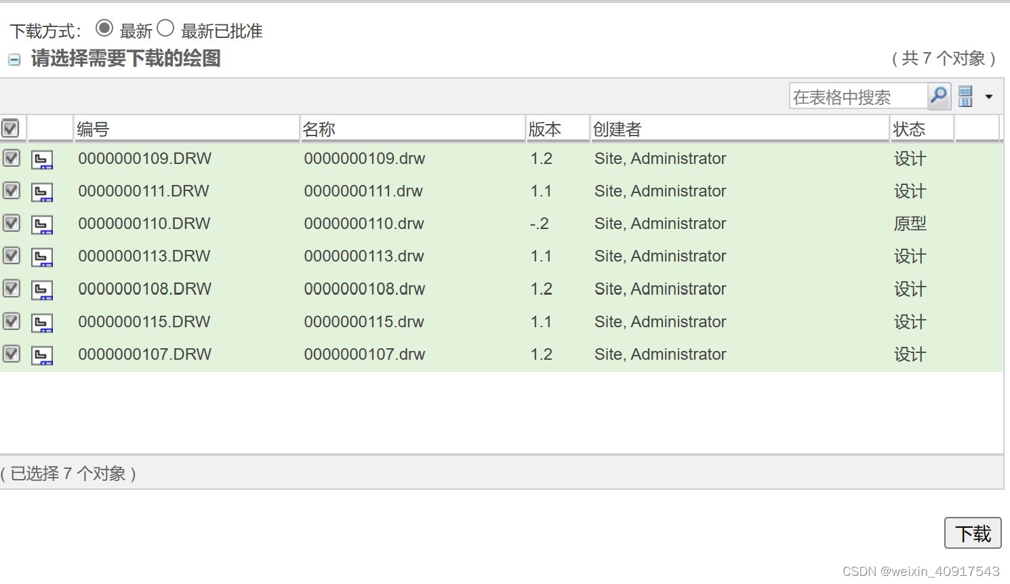Click the drawing icon for 0000000109.DRW

(x=42, y=160)
